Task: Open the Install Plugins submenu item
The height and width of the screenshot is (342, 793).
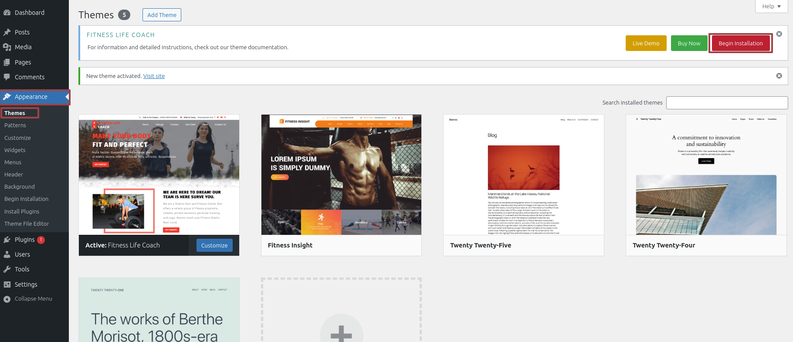Action: 22,211
